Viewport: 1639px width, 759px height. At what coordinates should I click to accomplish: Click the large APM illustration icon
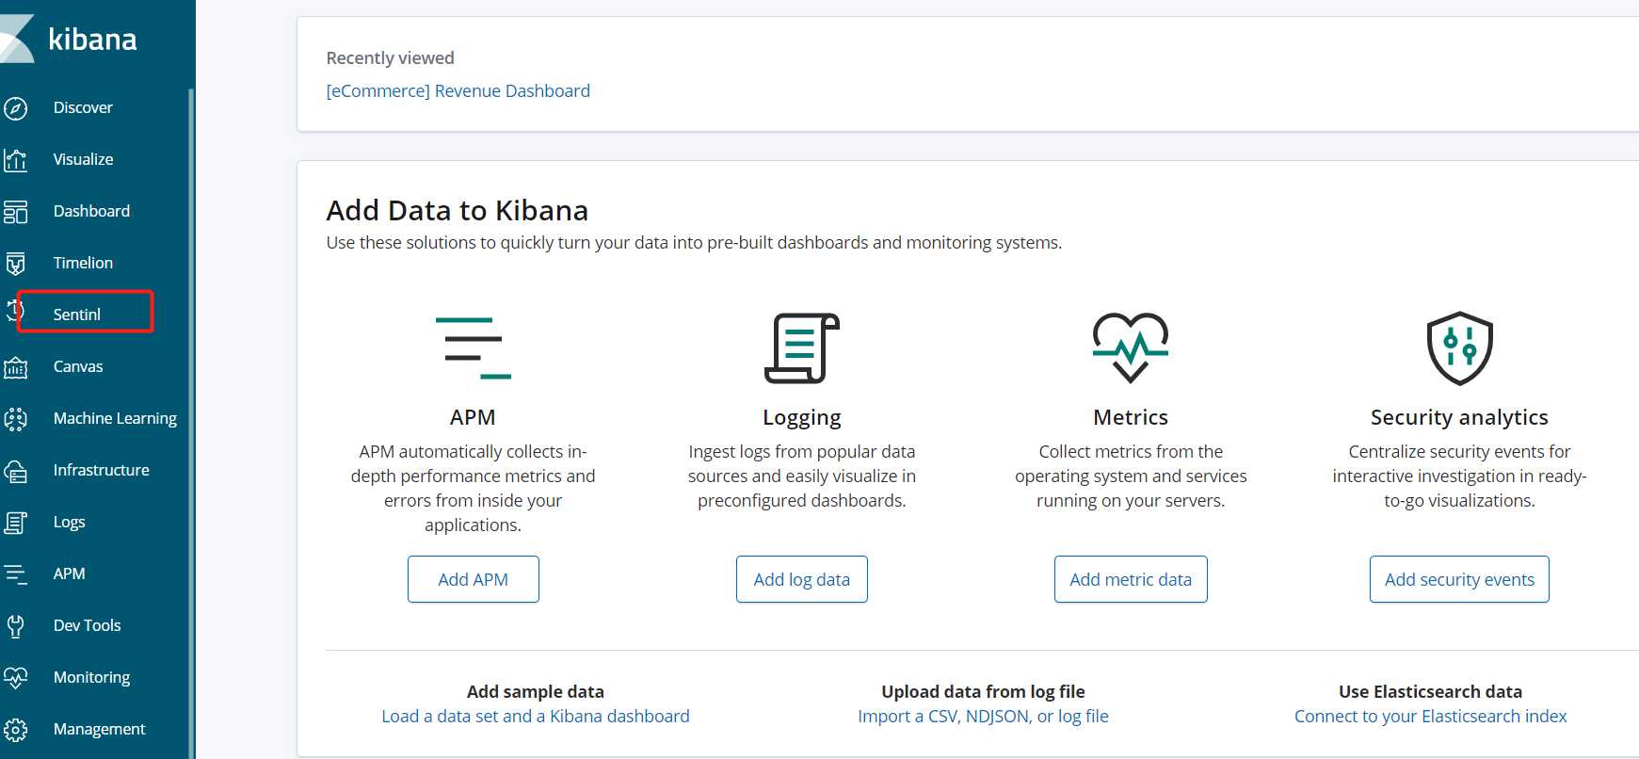(x=473, y=348)
